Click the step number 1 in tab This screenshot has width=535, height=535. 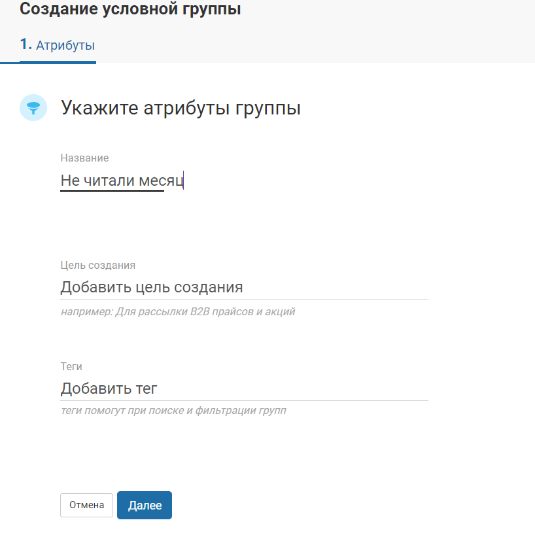(x=26, y=45)
